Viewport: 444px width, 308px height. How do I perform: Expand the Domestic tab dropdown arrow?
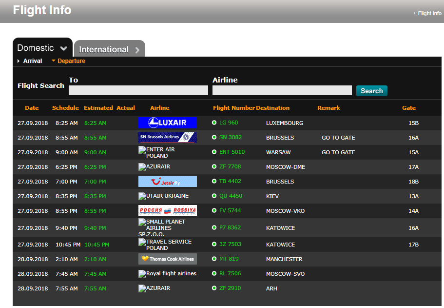click(x=63, y=48)
